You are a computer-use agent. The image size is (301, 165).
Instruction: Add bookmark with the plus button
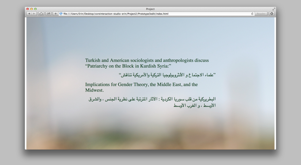[55, 14]
